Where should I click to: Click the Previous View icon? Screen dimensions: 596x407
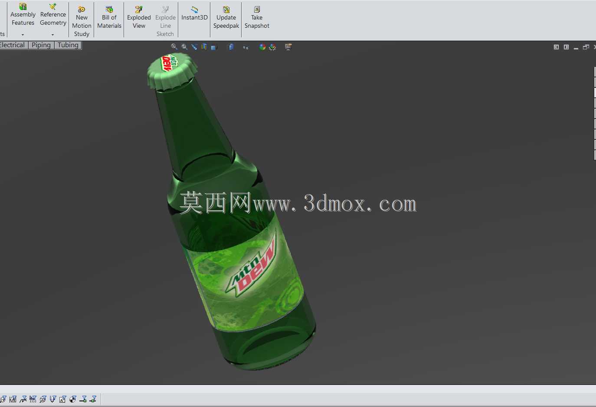[x=195, y=47]
